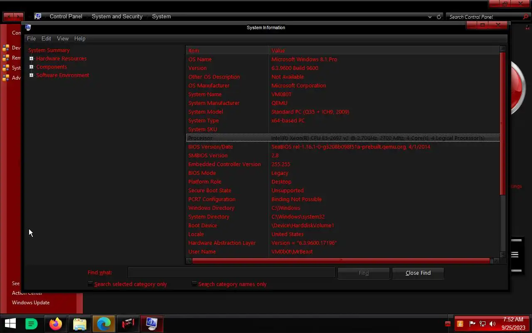Select the 'Processor' row
The image size is (532, 333).
[342, 138]
